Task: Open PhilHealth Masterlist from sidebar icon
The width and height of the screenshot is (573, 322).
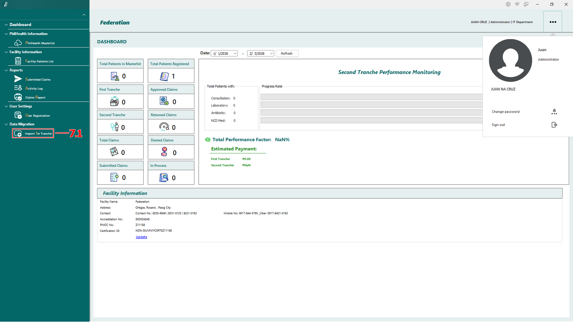Action: [x=18, y=43]
